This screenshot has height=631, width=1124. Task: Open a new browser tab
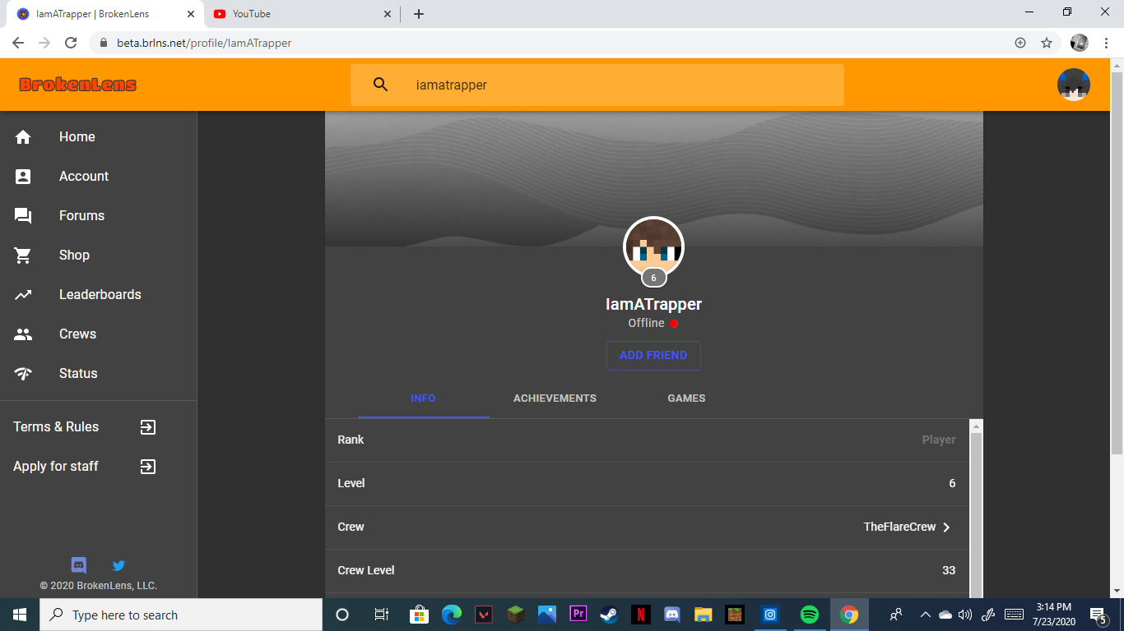419,14
